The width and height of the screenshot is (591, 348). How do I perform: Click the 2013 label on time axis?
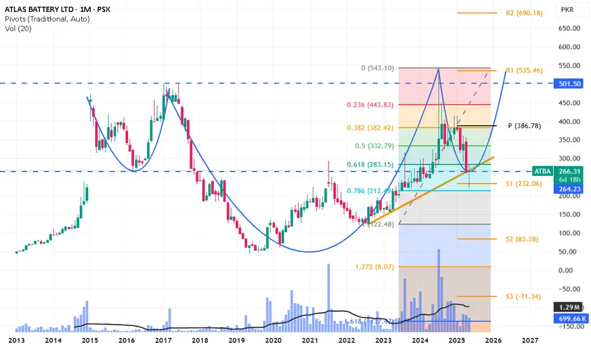click(x=16, y=340)
